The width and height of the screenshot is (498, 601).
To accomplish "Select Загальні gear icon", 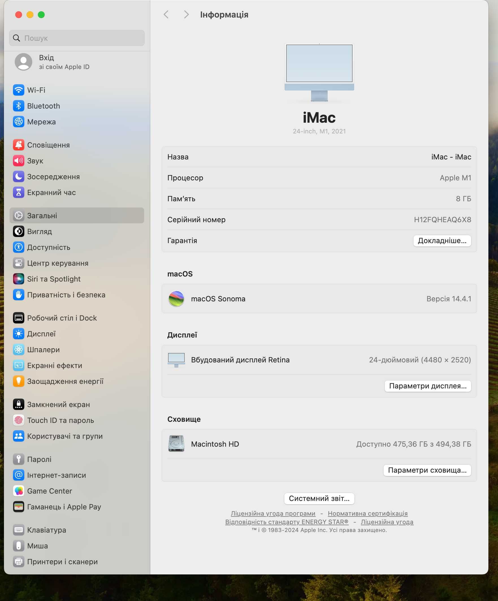I will 19,215.
